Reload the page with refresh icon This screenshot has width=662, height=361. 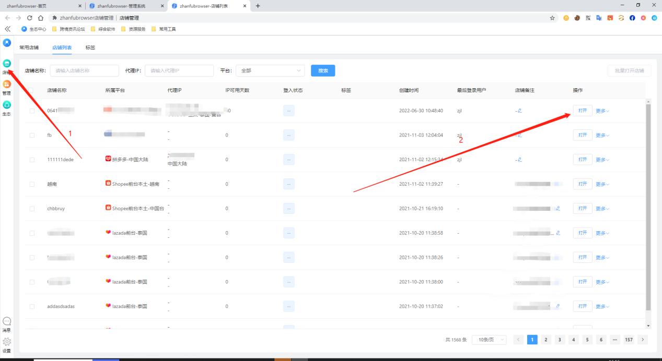tap(29, 18)
